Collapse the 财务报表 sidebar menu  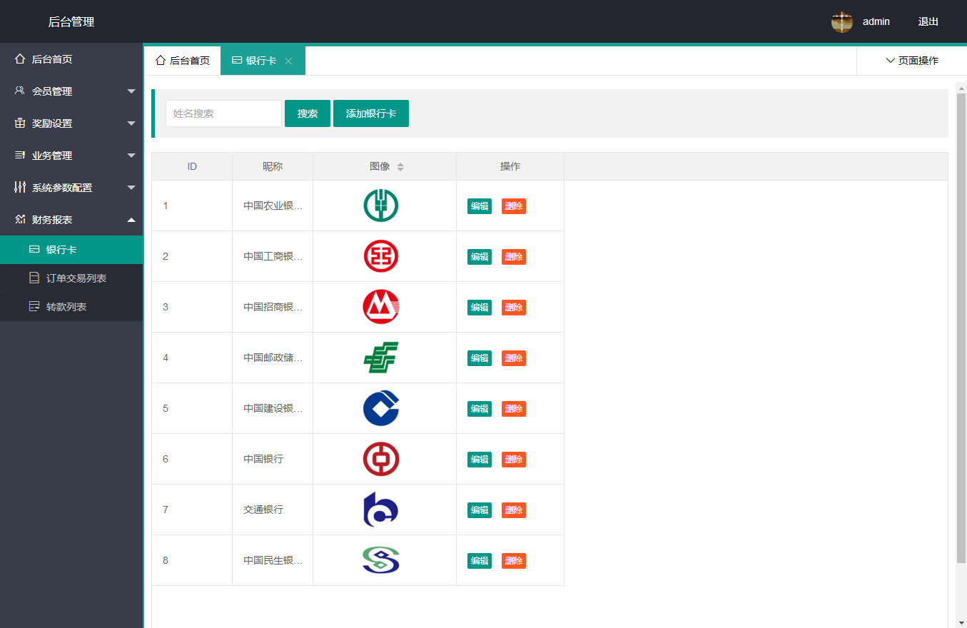click(x=71, y=220)
